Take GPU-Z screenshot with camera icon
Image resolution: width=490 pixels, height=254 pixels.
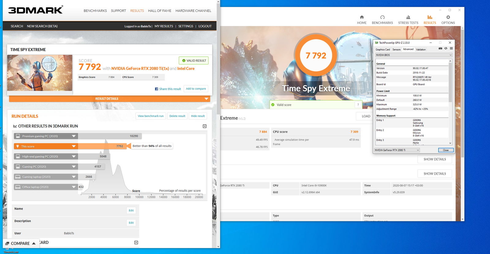(440, 48)
